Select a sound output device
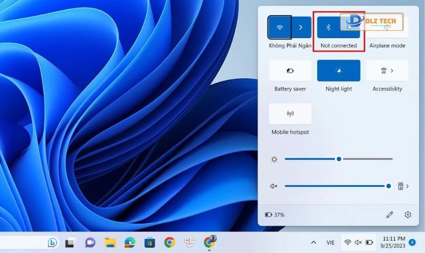 403,186
